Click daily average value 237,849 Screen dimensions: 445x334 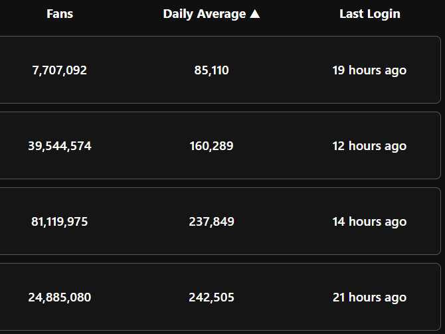[x=211, y=222]
